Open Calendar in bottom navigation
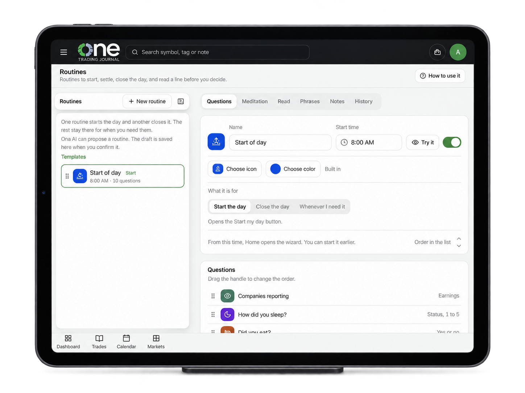 click(x=126, y=342)
